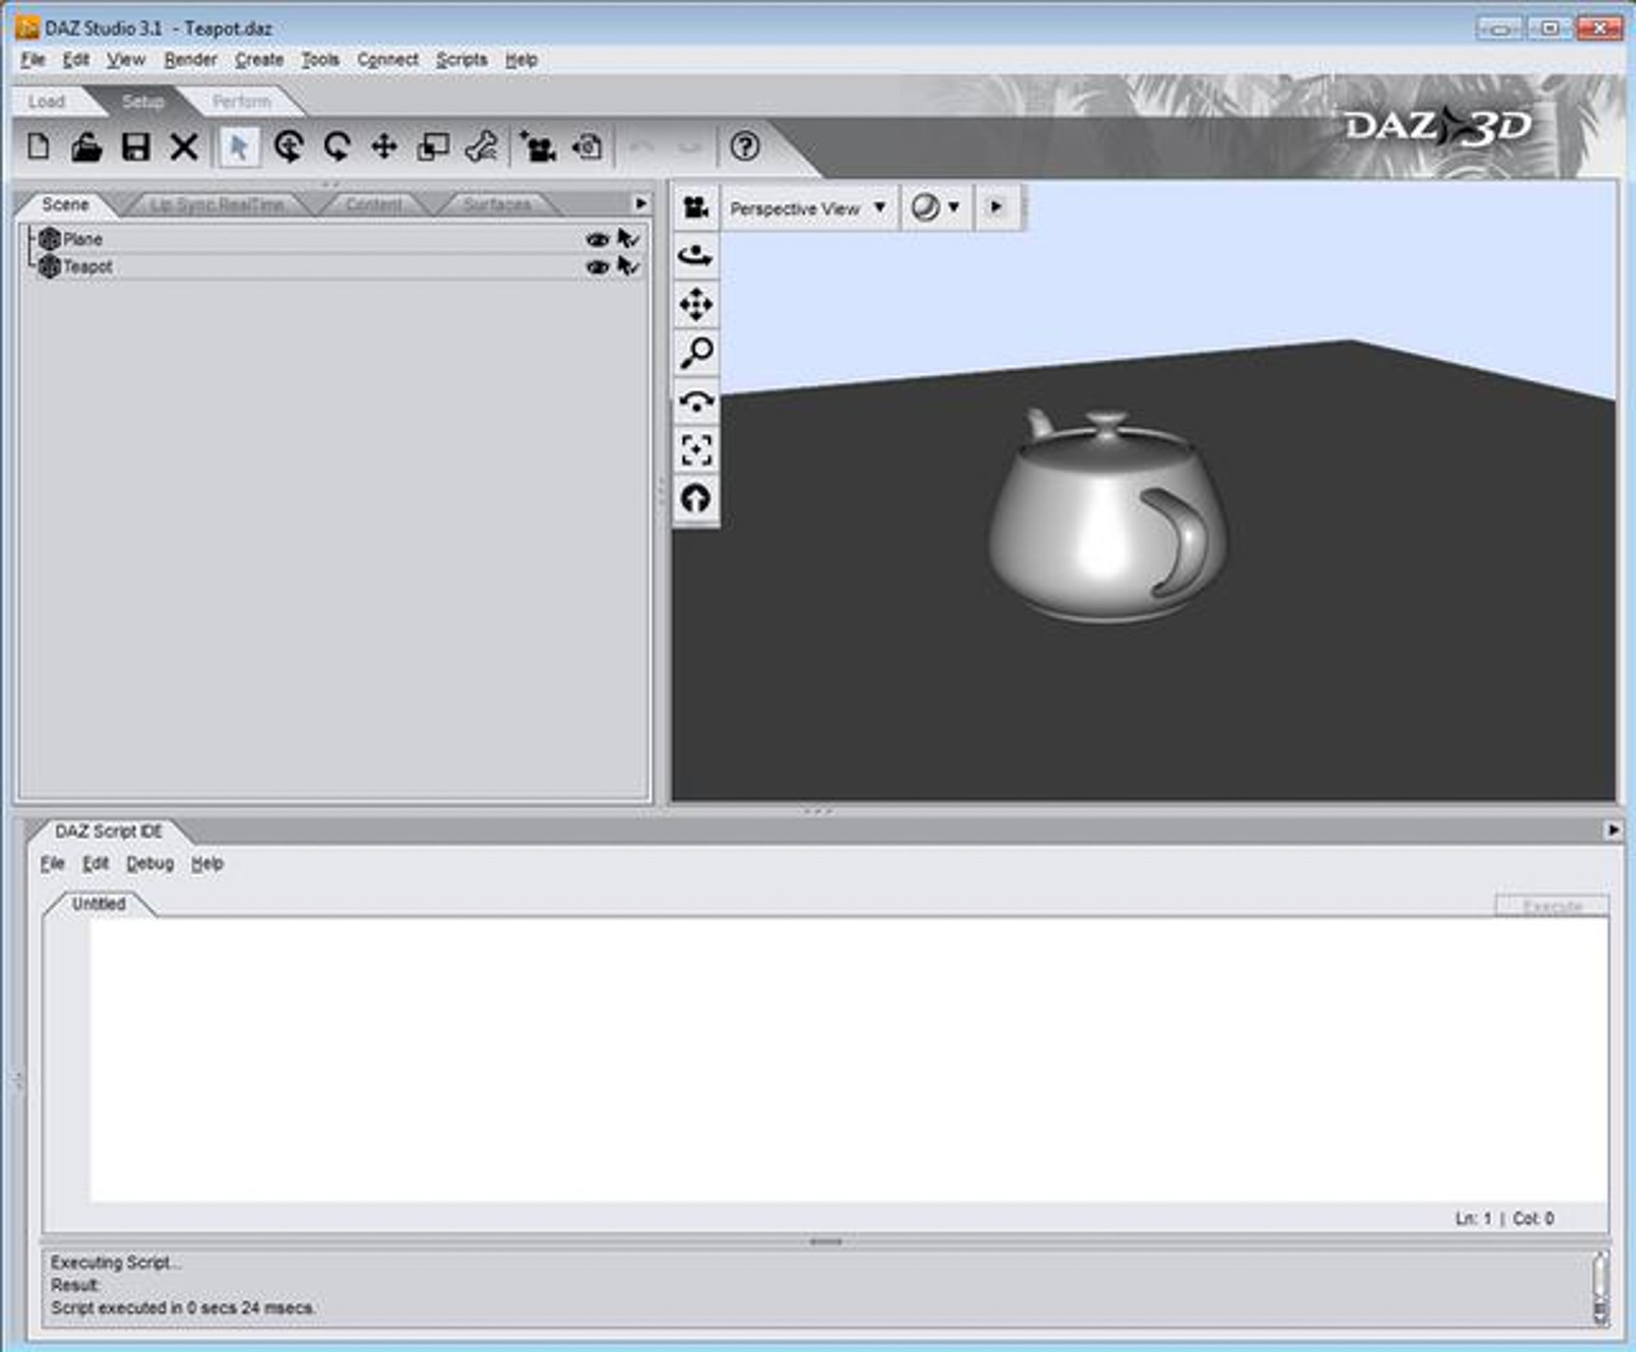Switch to the Surfaces tab
Screen dimensions: 1636x1352
(x=497, y=204)
